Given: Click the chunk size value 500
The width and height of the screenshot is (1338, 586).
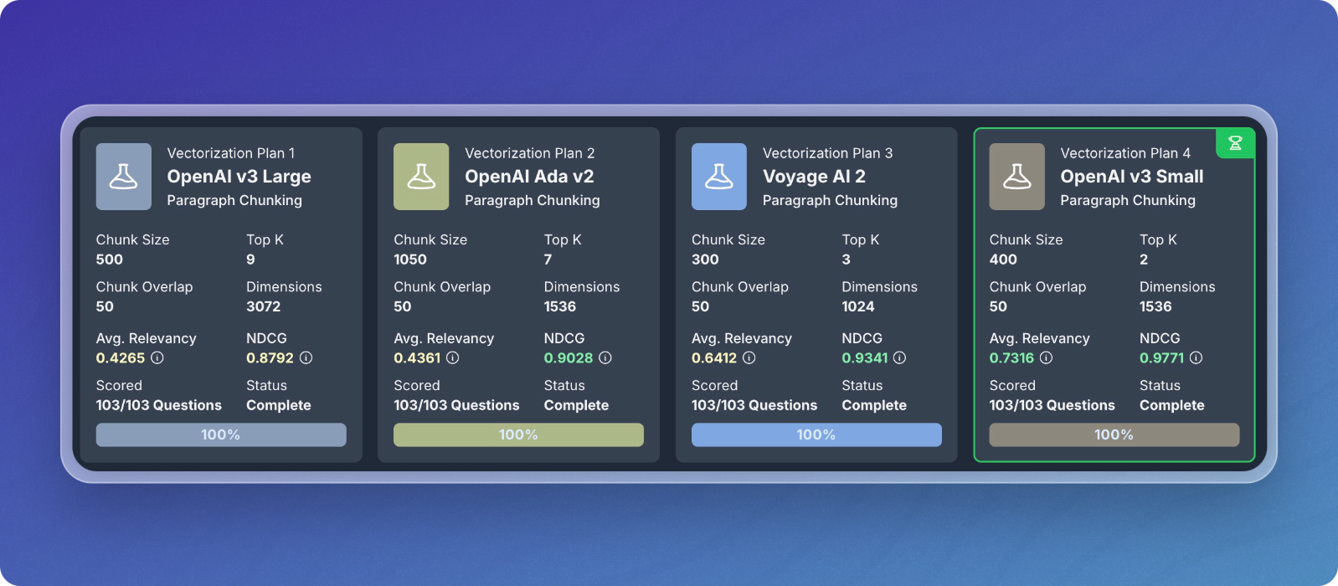Looking at the screenshot, I should tap(110, 260).
